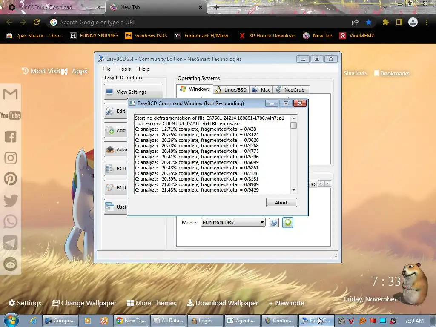Open Apps link on new tab
The width and height of the screenshot is (436, 327).
coord(75,71)
